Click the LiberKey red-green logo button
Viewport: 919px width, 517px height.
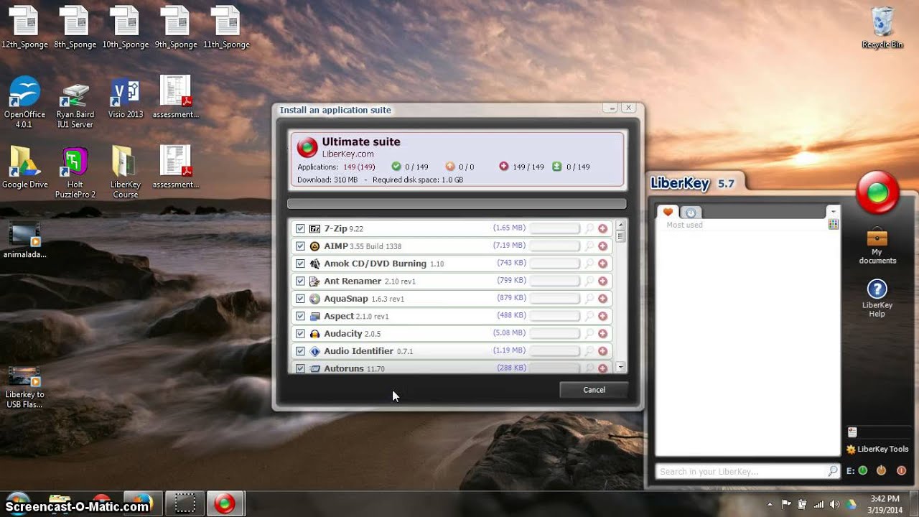877,192
